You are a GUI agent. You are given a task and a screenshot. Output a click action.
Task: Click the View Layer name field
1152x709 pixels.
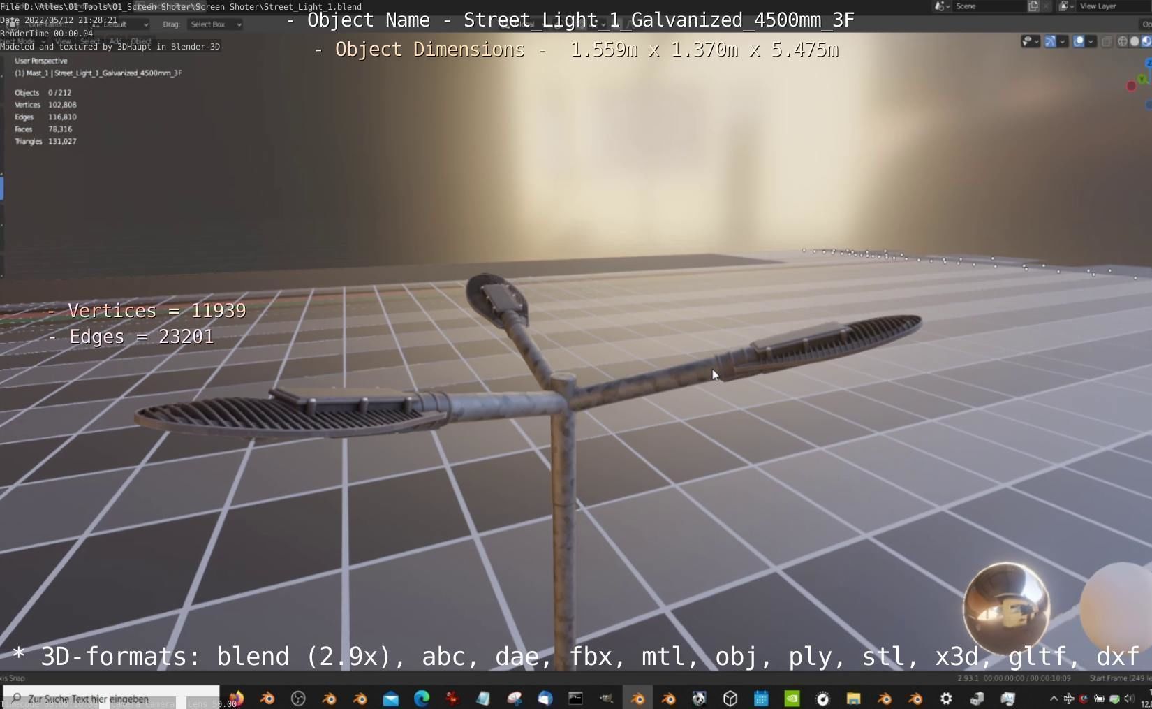point(1114,6)
